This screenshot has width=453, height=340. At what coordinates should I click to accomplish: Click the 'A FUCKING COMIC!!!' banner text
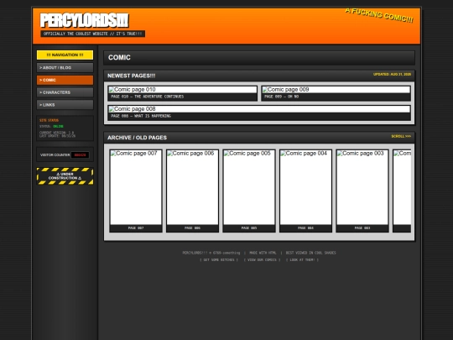[x=379, y=15]
